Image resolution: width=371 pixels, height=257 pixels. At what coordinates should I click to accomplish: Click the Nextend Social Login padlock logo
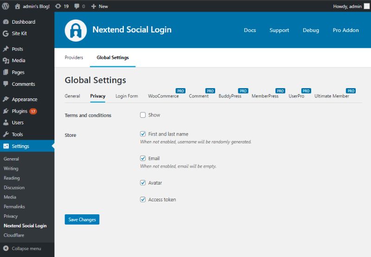76,30
